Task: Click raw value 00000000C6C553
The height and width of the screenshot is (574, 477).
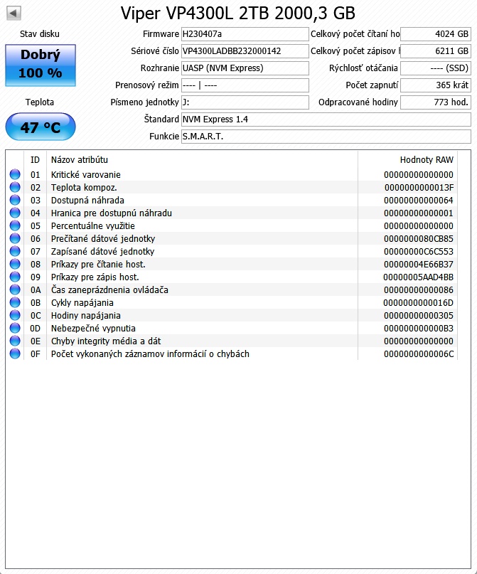Action: pos(419,252)
